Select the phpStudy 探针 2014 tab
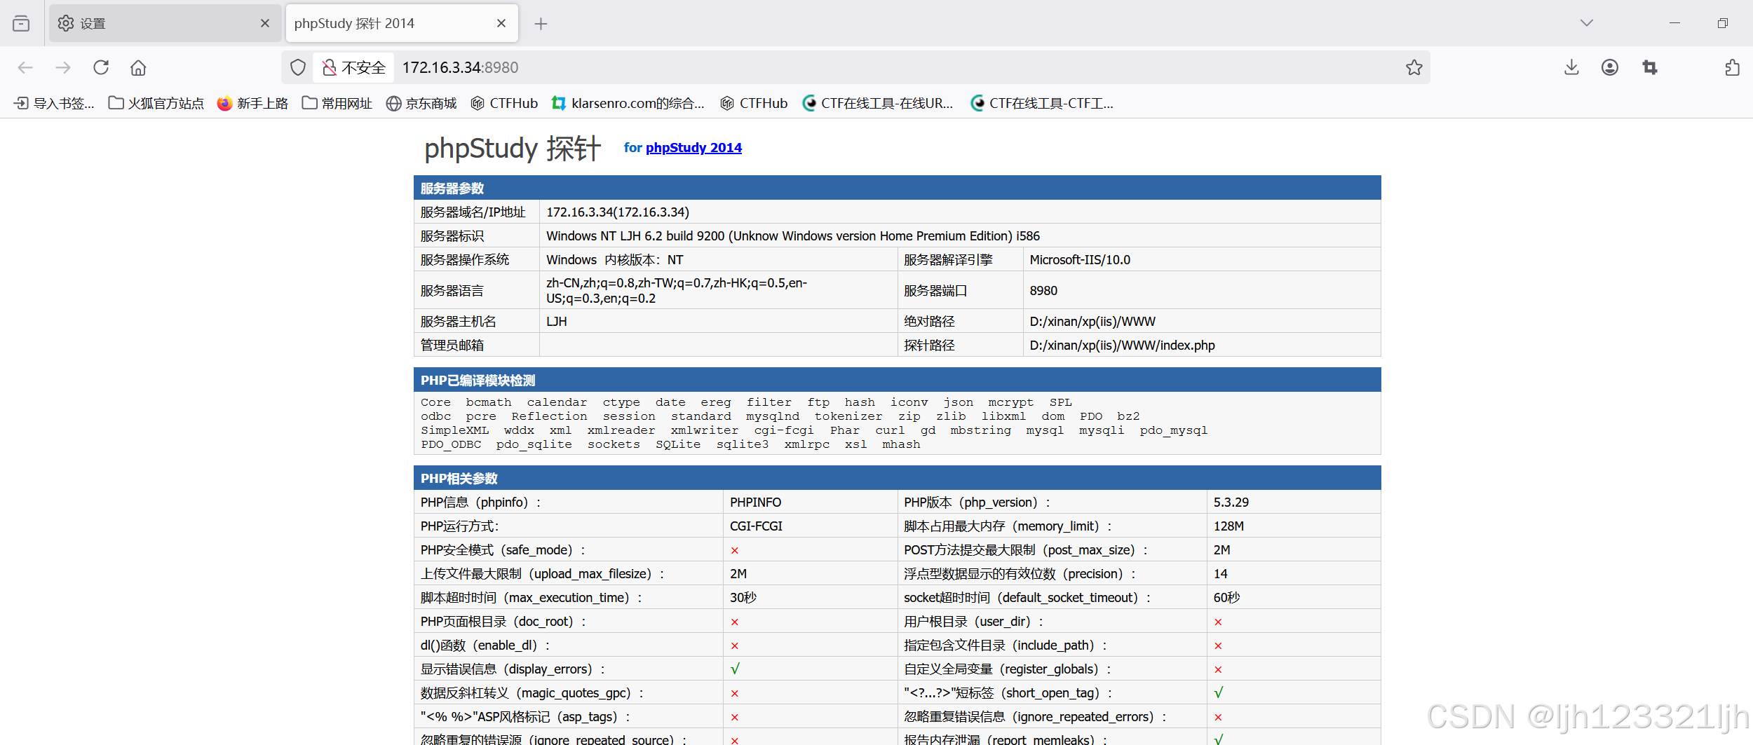The image size is (1753, 745). [x=402, y=23]
